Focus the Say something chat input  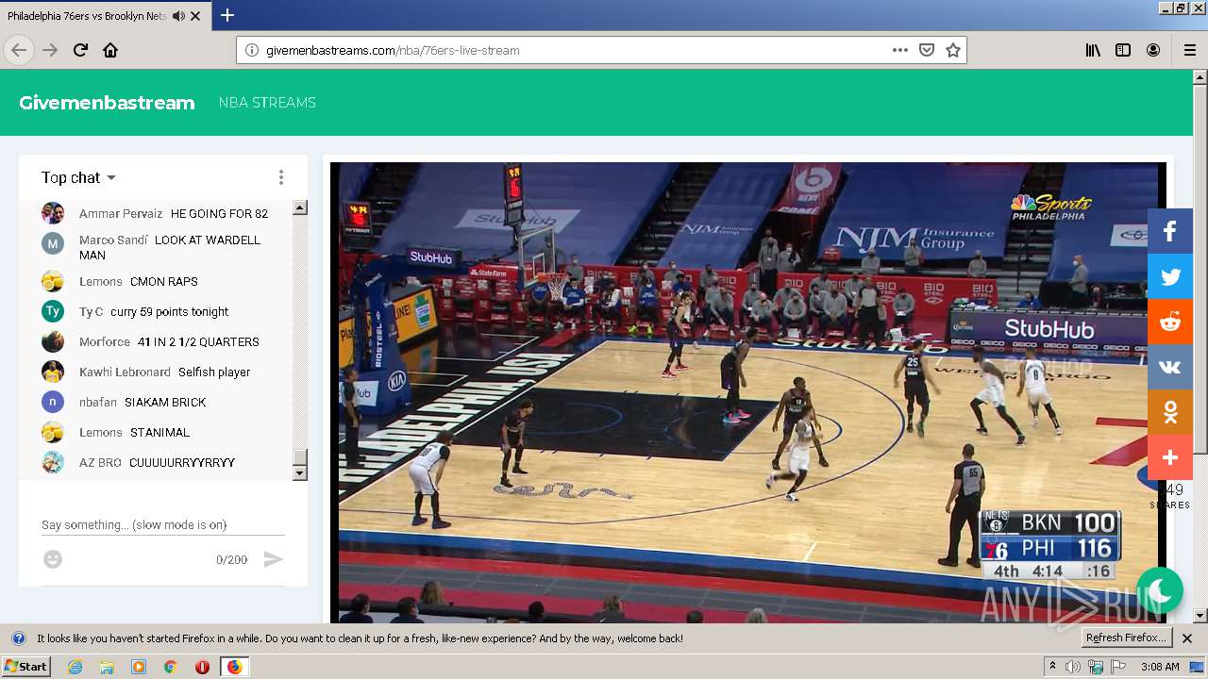point(162,524)
